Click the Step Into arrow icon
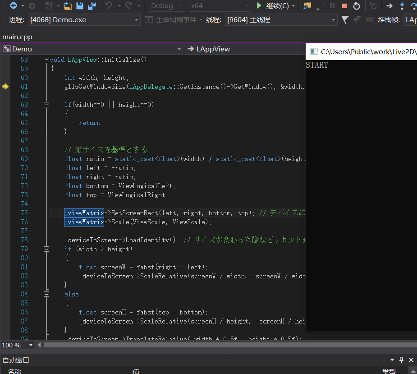The width and height of the screenshot is (417, 374). point(402,6)
